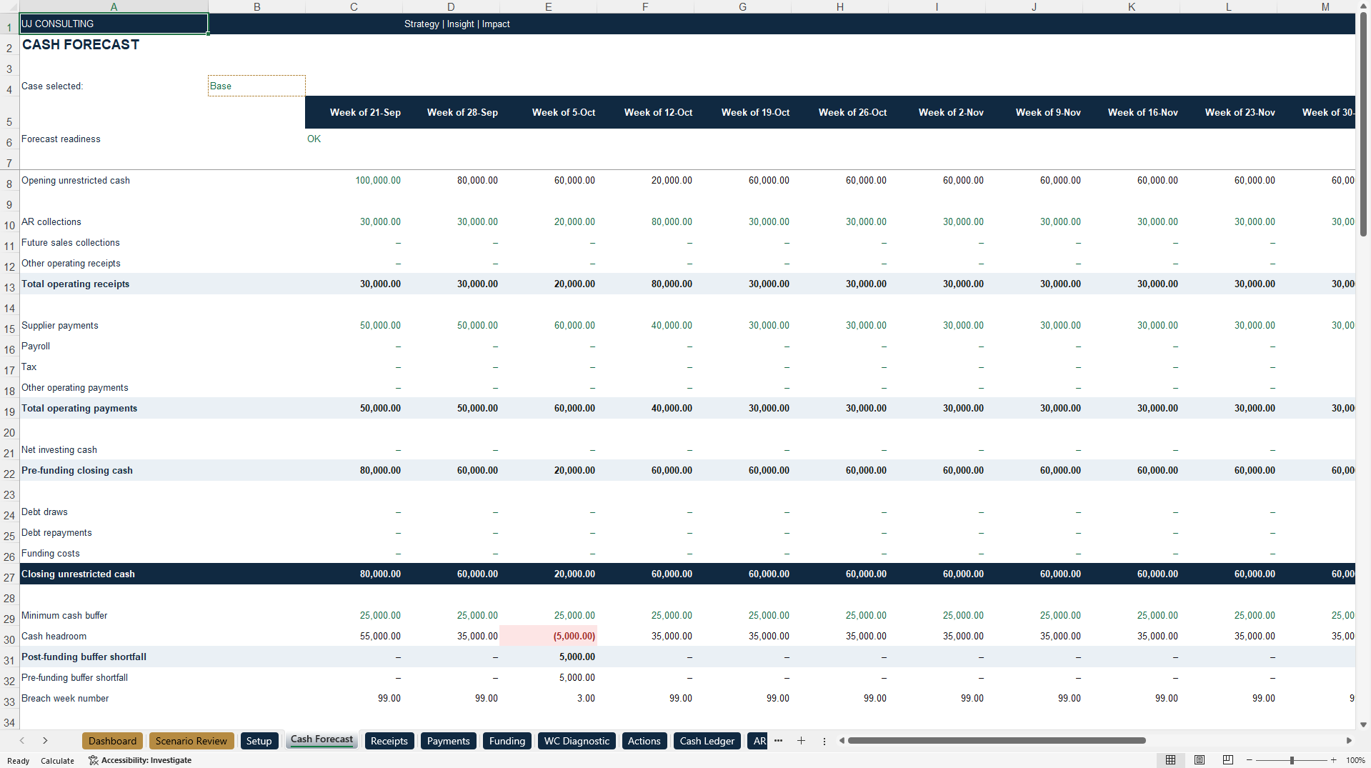Open Accessibility: Investigate status item
The image size is (1371, 768).
tap(140, 760)
